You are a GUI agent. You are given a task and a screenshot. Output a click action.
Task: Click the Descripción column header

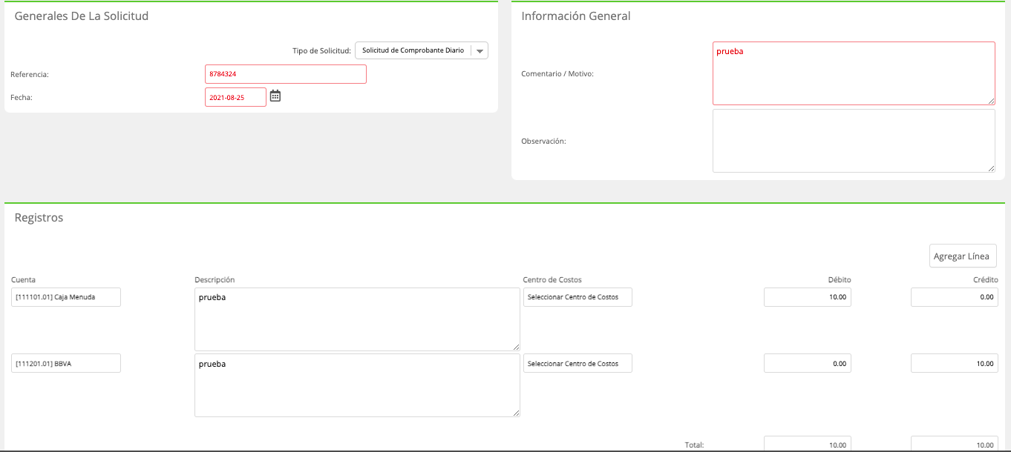click(215, 280)
